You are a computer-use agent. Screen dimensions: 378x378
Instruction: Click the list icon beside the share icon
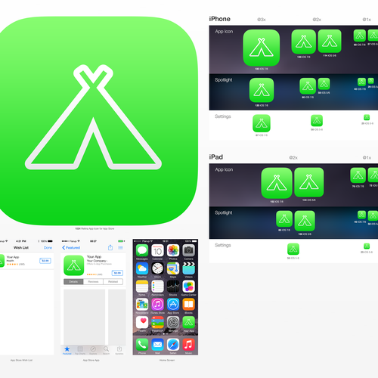tap(120, 248)
